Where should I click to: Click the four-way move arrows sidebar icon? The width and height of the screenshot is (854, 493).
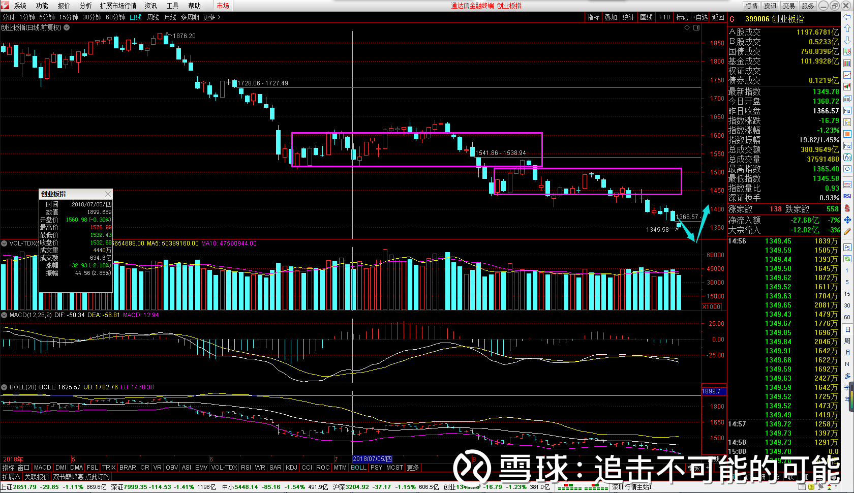click(x=847, y=220)
